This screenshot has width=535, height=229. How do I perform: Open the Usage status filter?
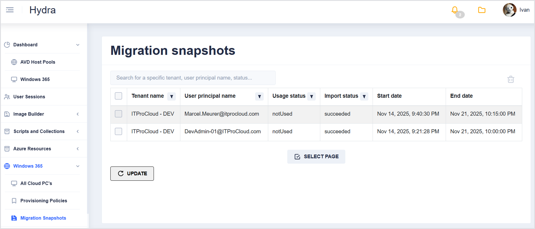pyautogui.click(x=311, y=97)
